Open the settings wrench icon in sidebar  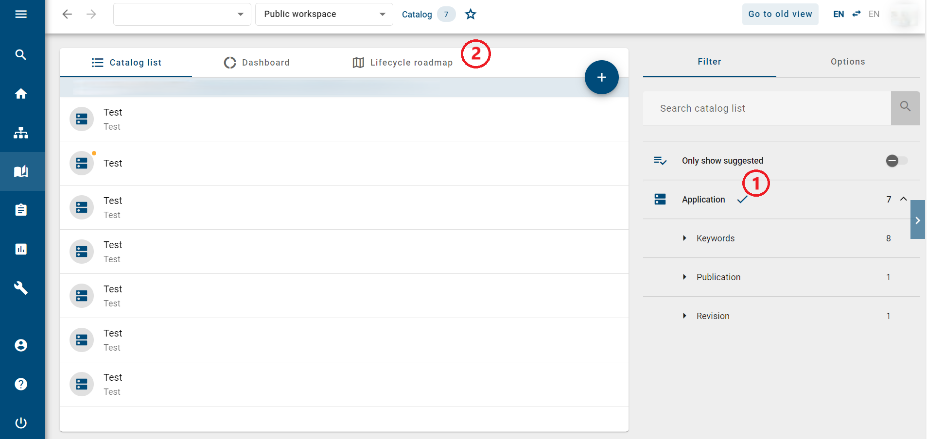[x=21, y=288]
